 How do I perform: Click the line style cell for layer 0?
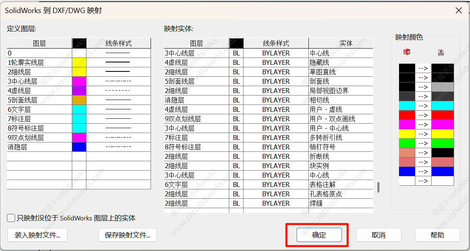coord(118,53)
